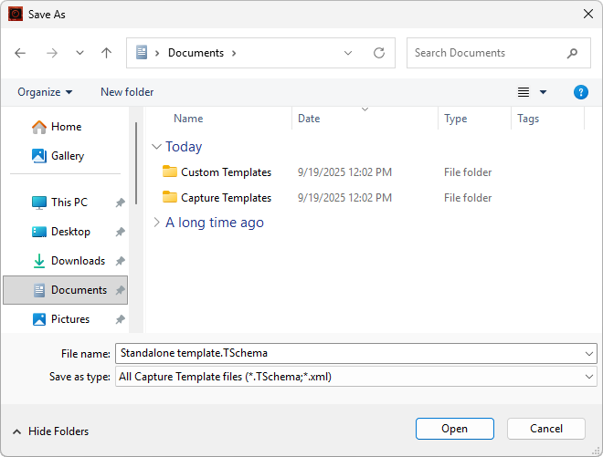Viewport: 603px width, 457px height.
Task: Open the Help question mark icon
Action: click(x=580, y=92)
